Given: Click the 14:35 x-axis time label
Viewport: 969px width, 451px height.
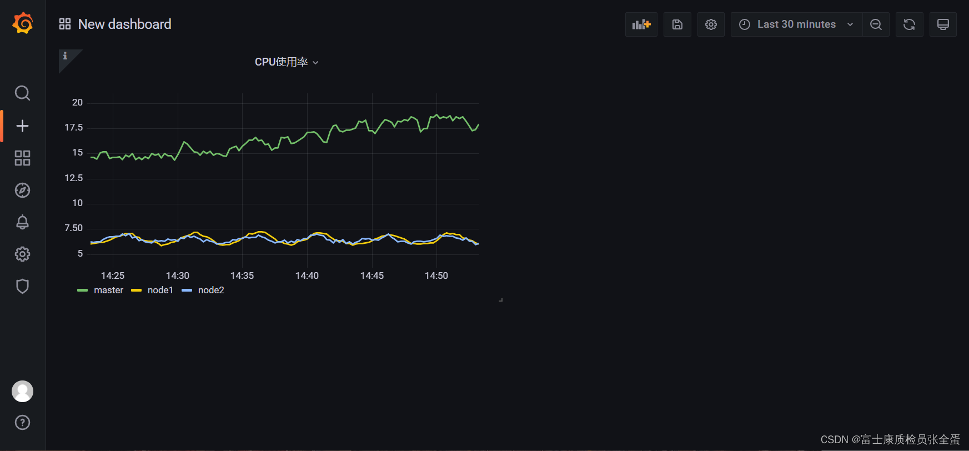Looking at the screenshot, I should [242, 276].
